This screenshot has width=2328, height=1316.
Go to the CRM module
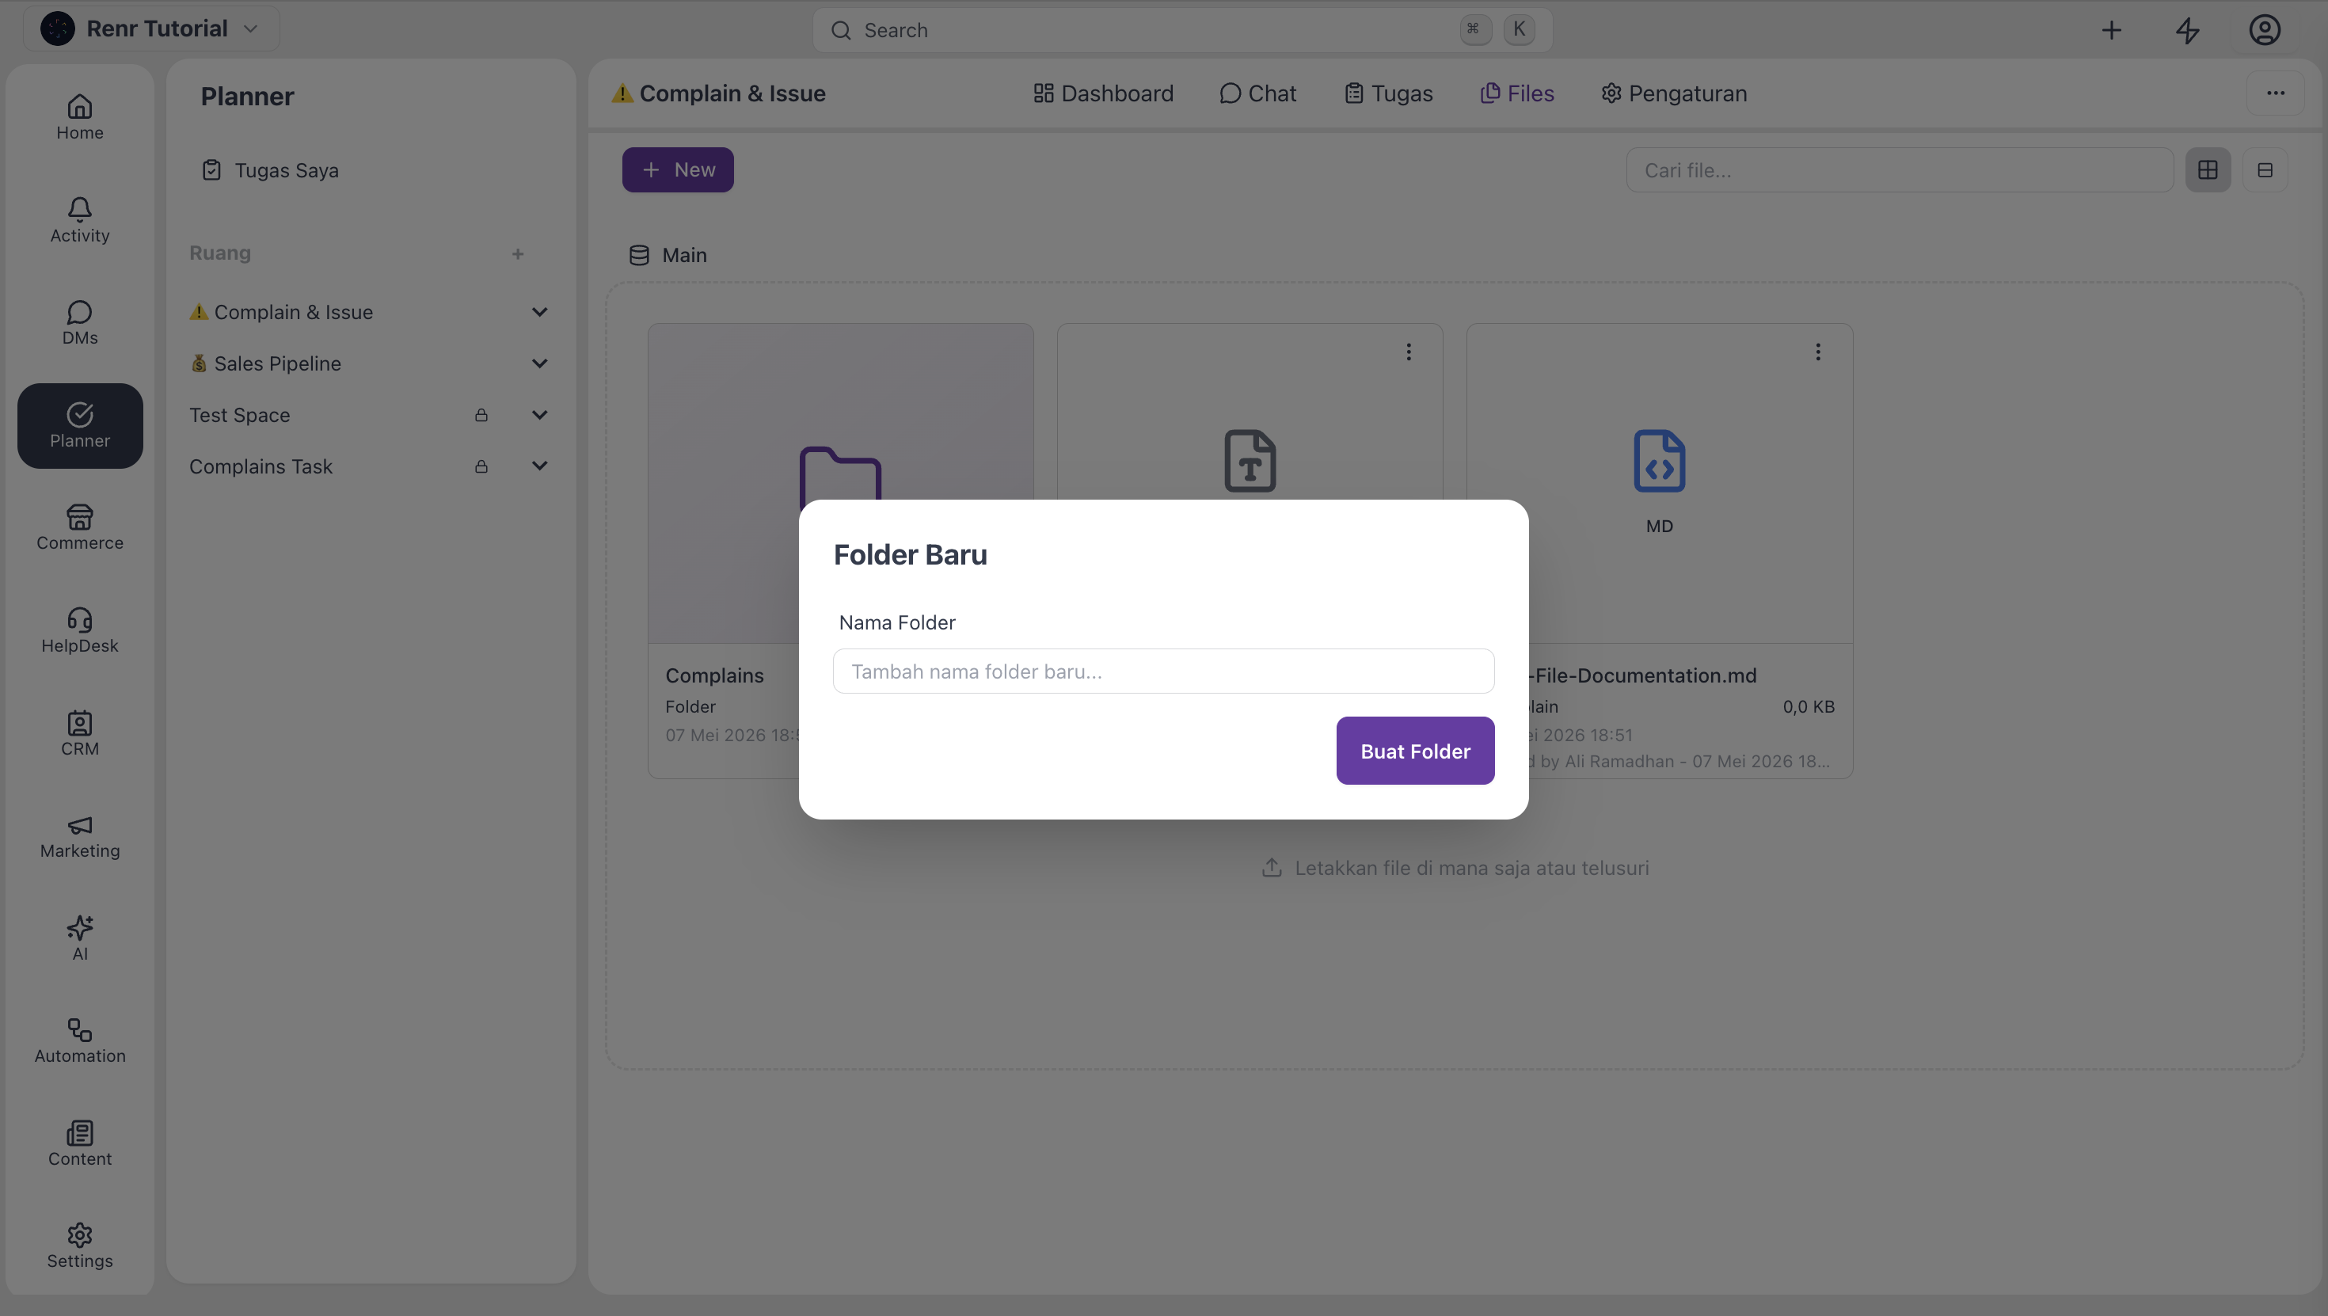tap(79, 734)
